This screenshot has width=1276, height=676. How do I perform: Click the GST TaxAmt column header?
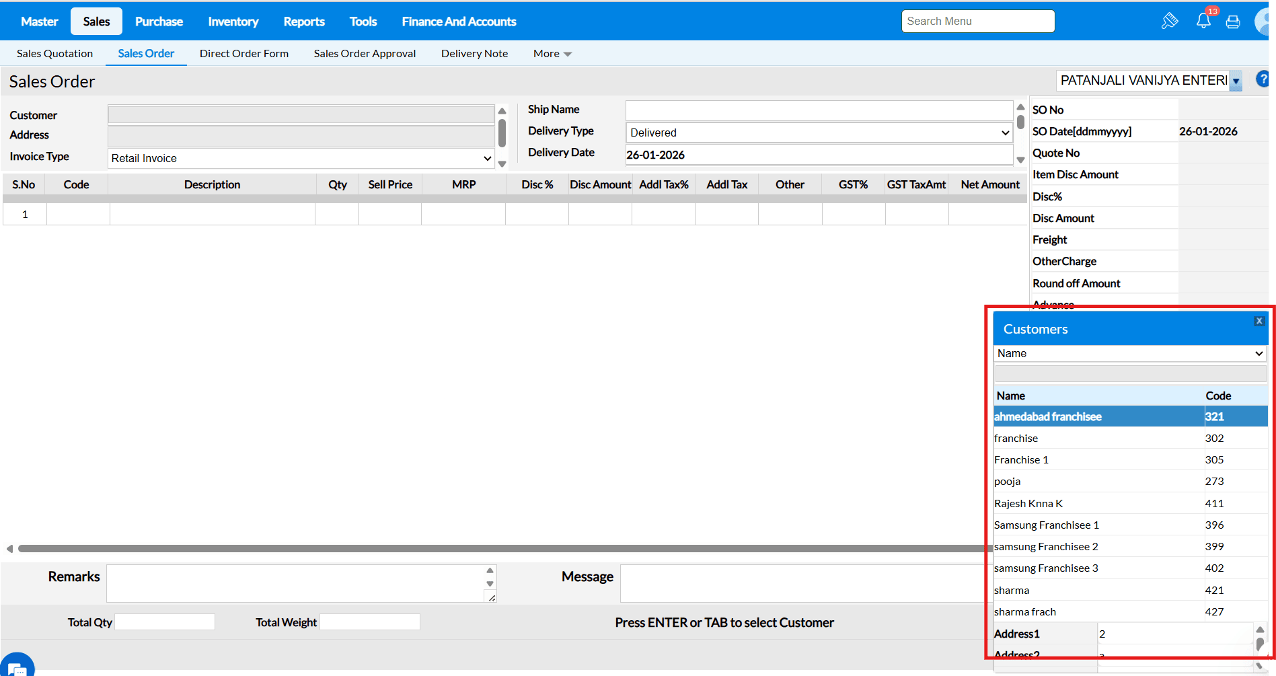(916, 184)
